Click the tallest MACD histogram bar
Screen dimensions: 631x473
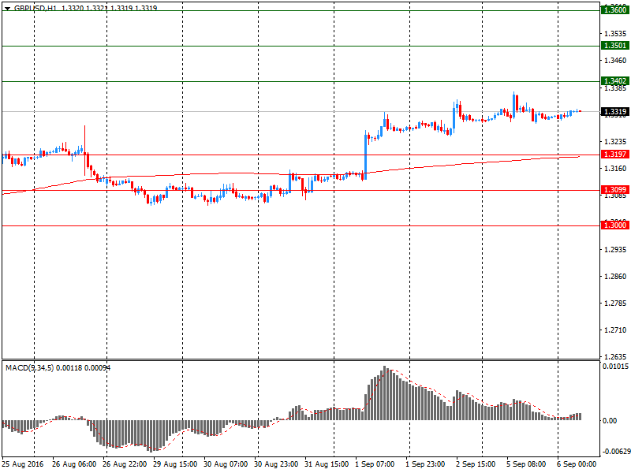[x=384, y=393]
